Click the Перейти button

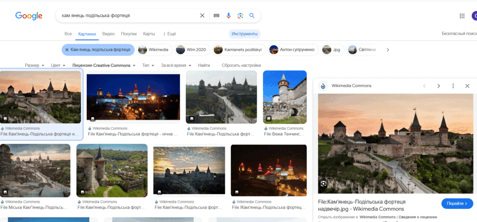(x=457, y=203)
